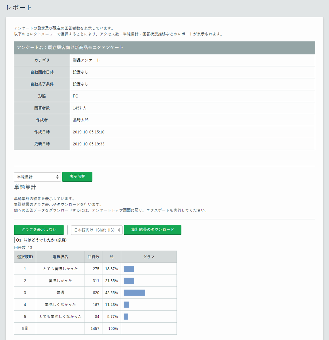Click the レポート page heading
The image size is (329, 340).
(x=19, y=8)
